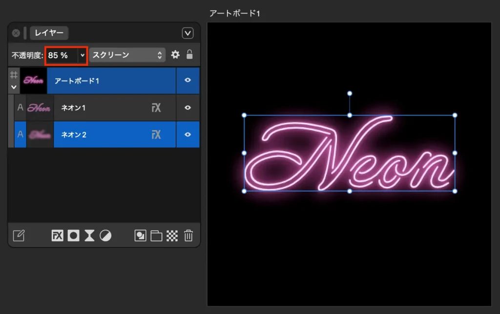Open the layers panel options menu
This screenshot has width=500, height=314.
187,33
